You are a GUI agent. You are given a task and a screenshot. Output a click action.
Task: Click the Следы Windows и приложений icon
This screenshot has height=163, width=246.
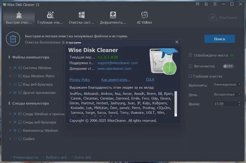tap(20, 114)
